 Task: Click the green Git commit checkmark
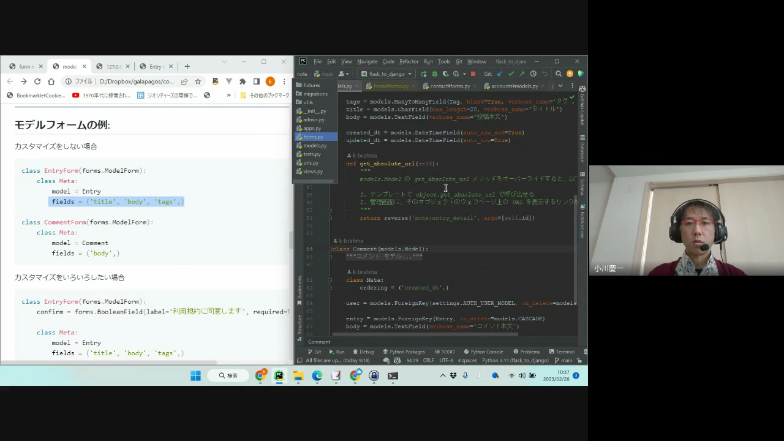511,74
